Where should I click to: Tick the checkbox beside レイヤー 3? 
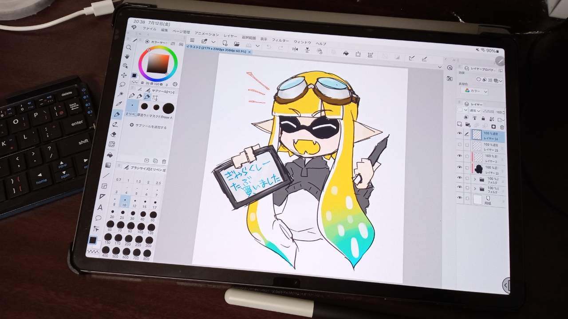(466, 156)
